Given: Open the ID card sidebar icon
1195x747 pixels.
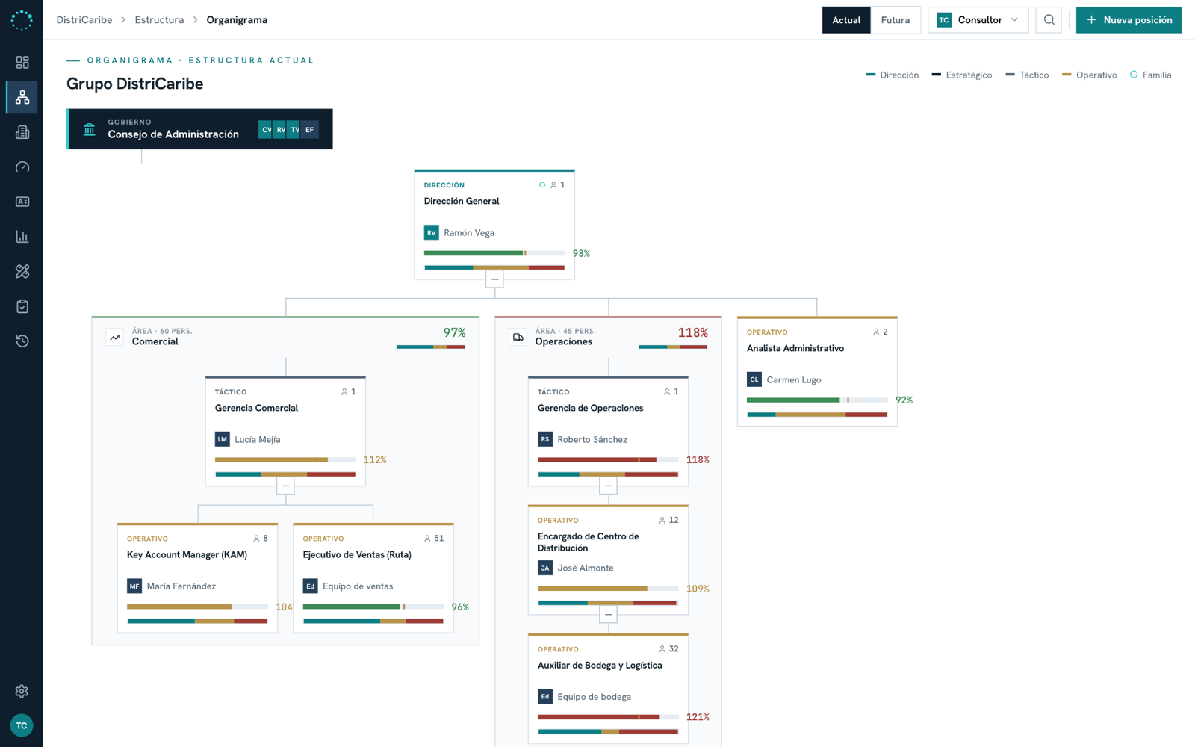Looking at the screenshot, I should [x=22, y=202].
